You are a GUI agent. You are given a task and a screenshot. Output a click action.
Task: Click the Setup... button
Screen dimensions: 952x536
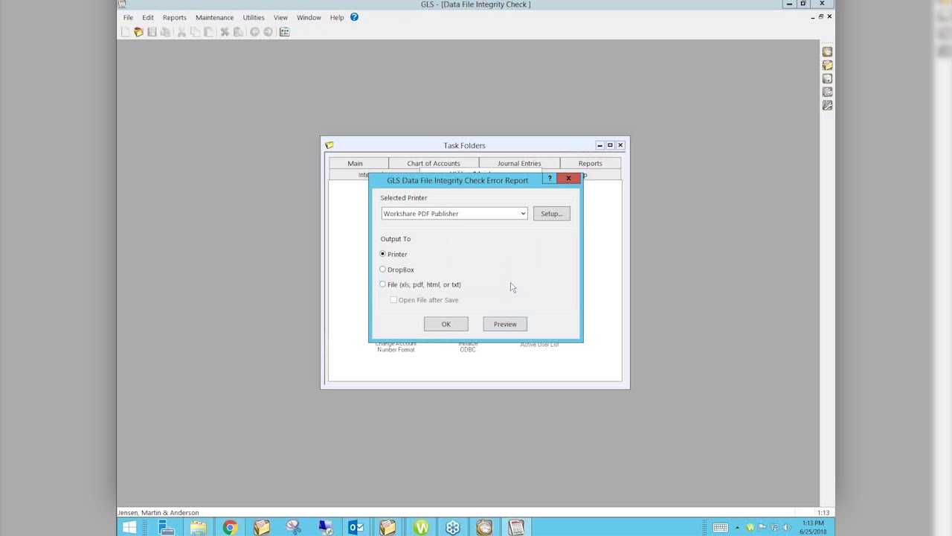[552, 214]
